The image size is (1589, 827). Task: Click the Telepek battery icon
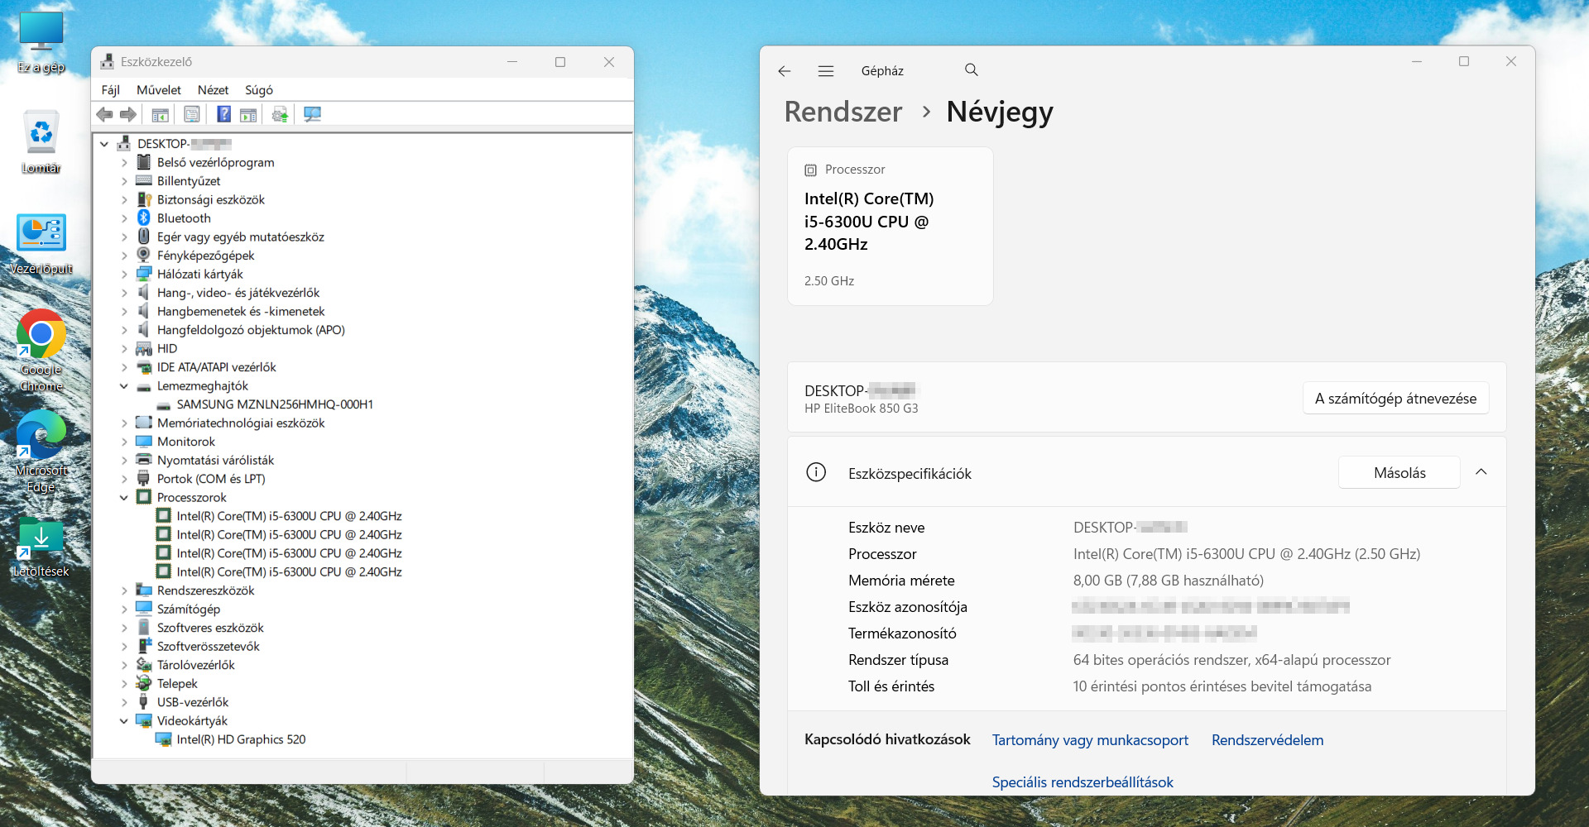tap(144, 683)
